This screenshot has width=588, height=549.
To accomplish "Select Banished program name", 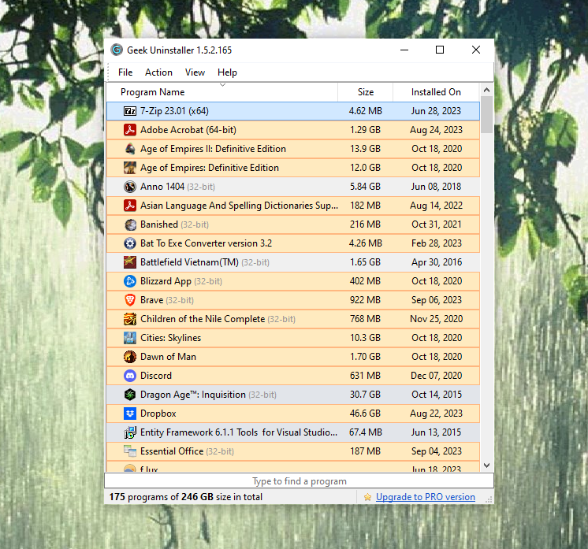I will [x=159, y=224].
